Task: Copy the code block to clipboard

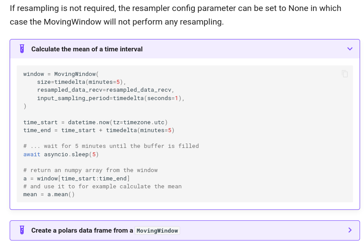Action: tap(345, 74)
